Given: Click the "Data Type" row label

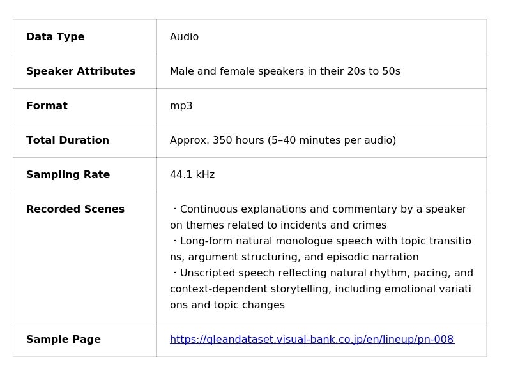Looking at the screenshot, I should pos(55,37).
